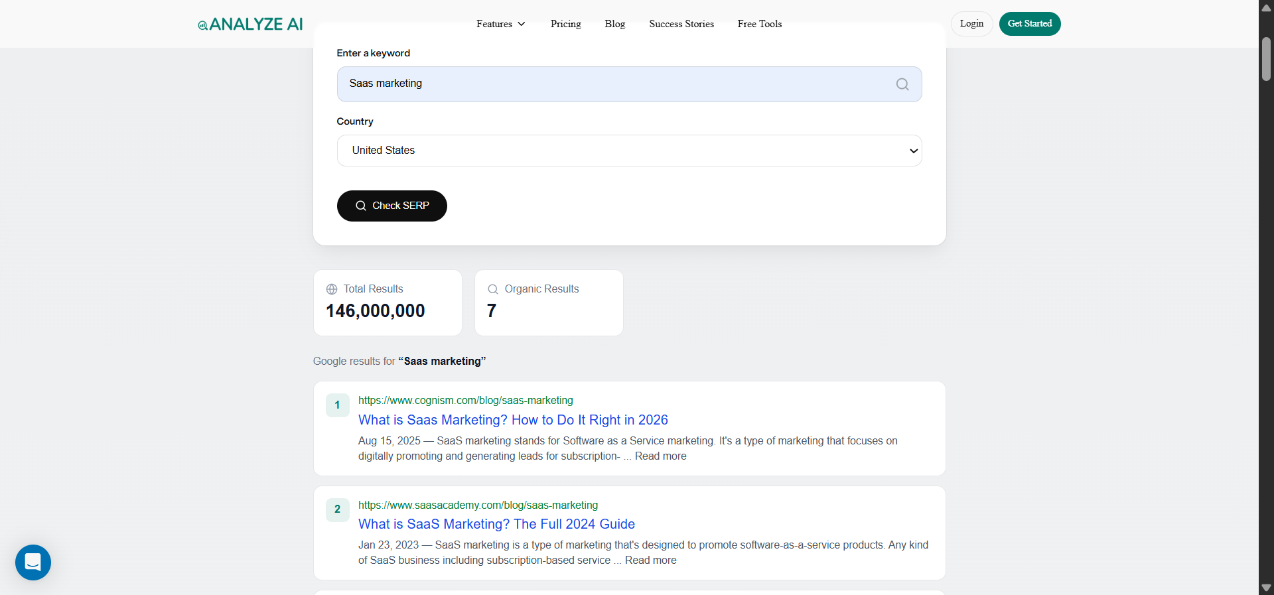The height and width of the screenshot is (595, 1274).
Task: Click the Get Started button
Action: click(x=1030, y=24)
